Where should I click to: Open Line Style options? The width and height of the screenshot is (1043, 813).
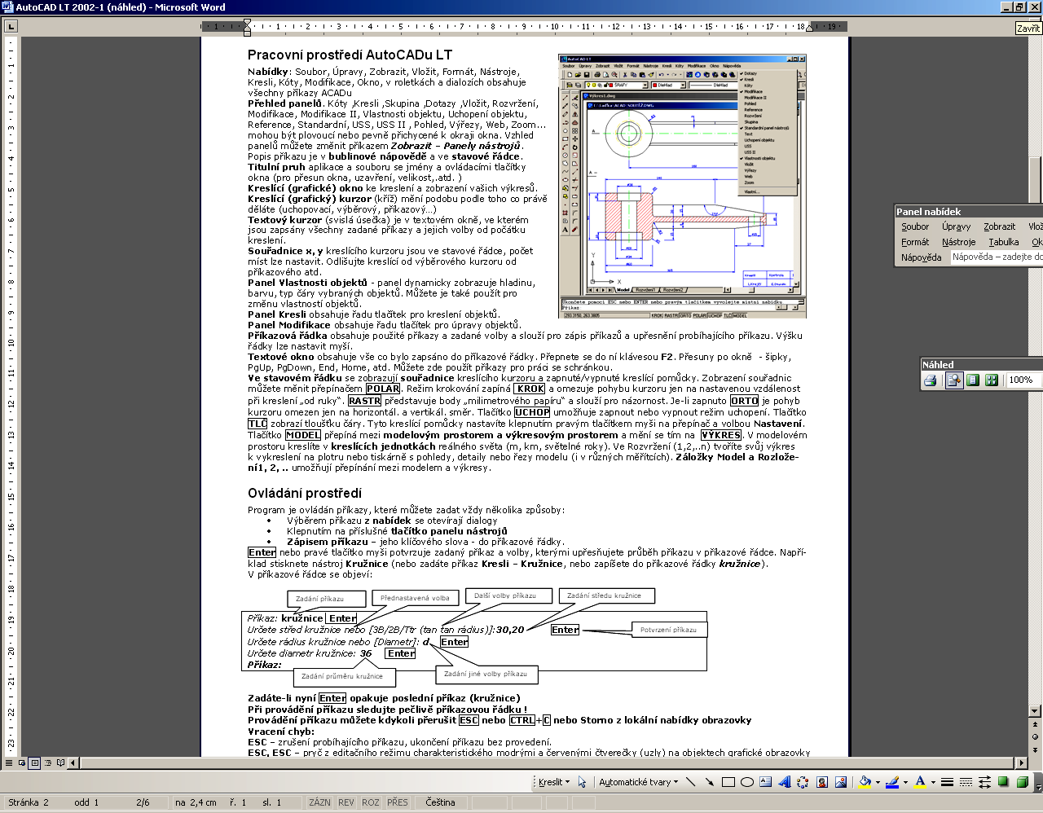pyautogui.click(x=947, y=782)
